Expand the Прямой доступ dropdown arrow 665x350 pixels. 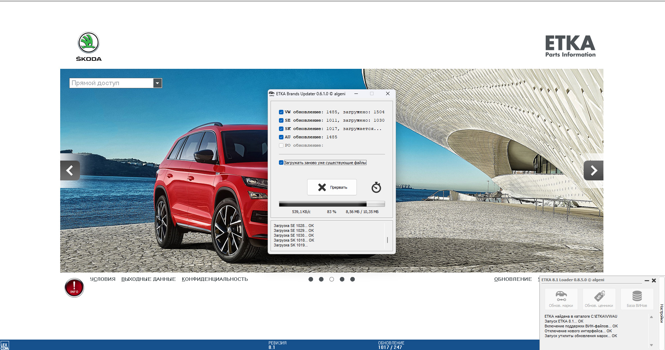pyautogui.click(x=158, y=83)
